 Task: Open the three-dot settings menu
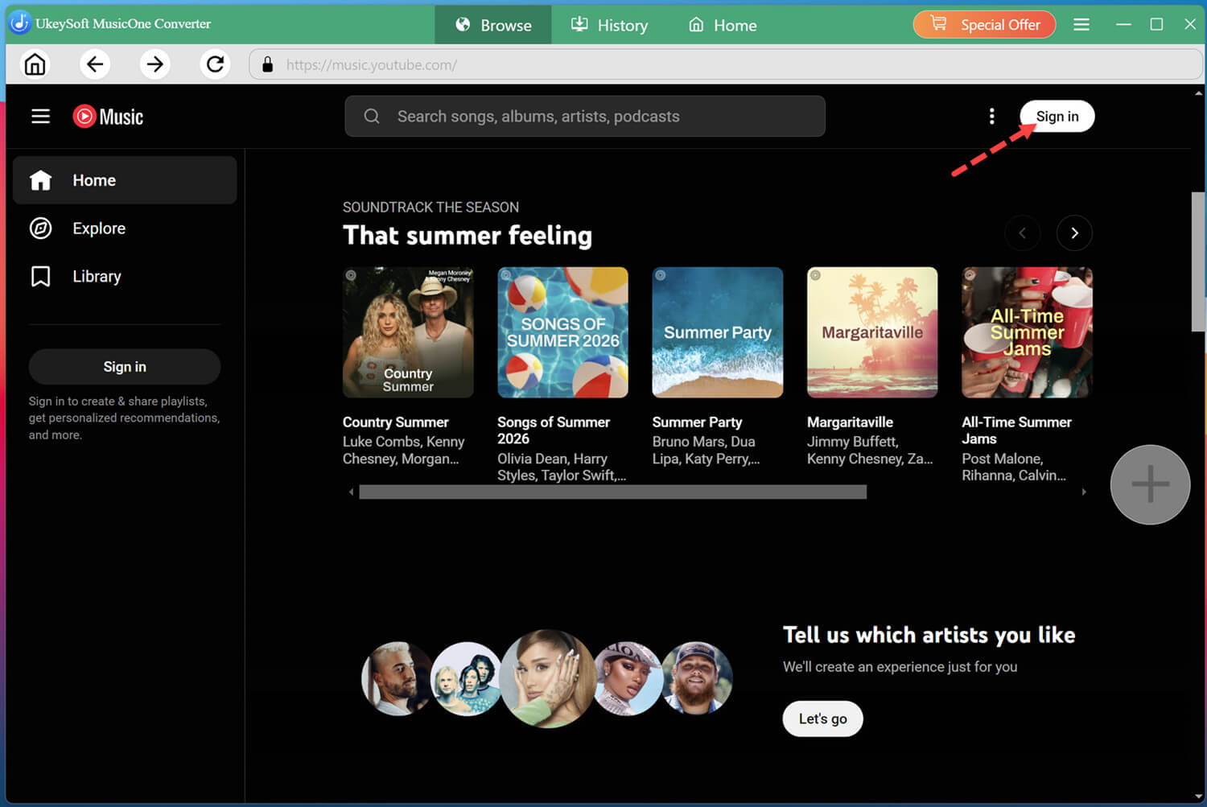click(x=991, y=117)
